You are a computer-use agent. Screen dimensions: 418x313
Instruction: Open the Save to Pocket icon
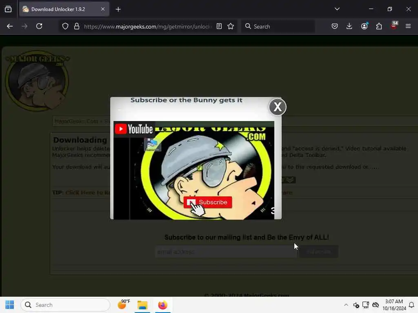[335, 26]
